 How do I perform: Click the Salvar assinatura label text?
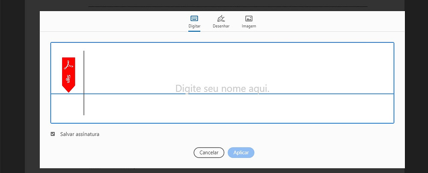(x=80, y=134)
